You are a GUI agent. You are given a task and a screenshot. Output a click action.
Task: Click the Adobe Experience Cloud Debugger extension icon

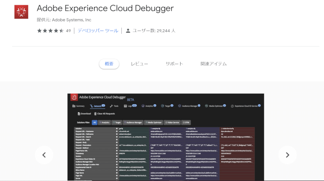[21, 12]
